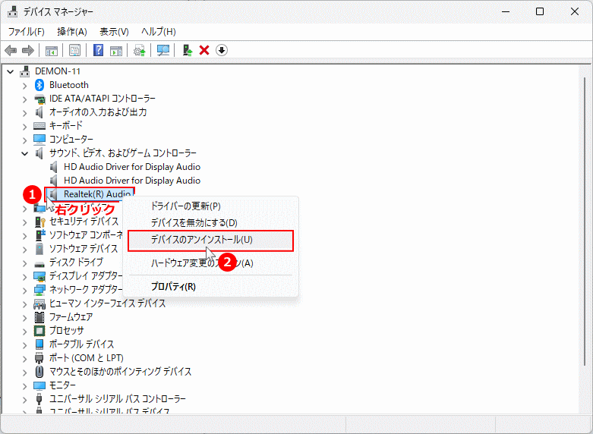Click the Properties sheet toolbar icon
Viewport: 593px width, 434px height.
tap(75, 50)
